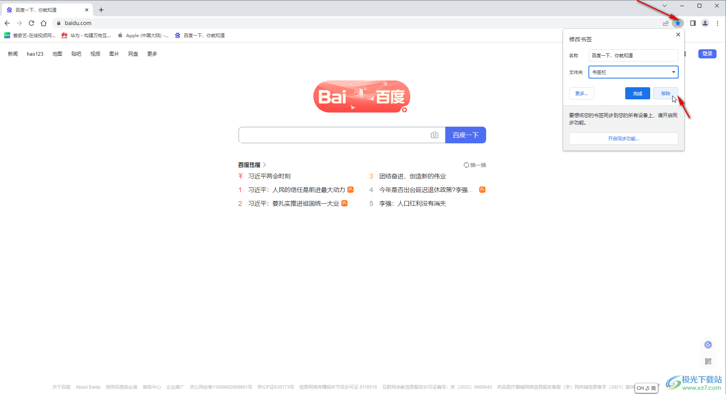Open hot search 团结奋进，创造新的伟业
The width and height of the screenshot is (726, 394).
[x=413, y=176]
